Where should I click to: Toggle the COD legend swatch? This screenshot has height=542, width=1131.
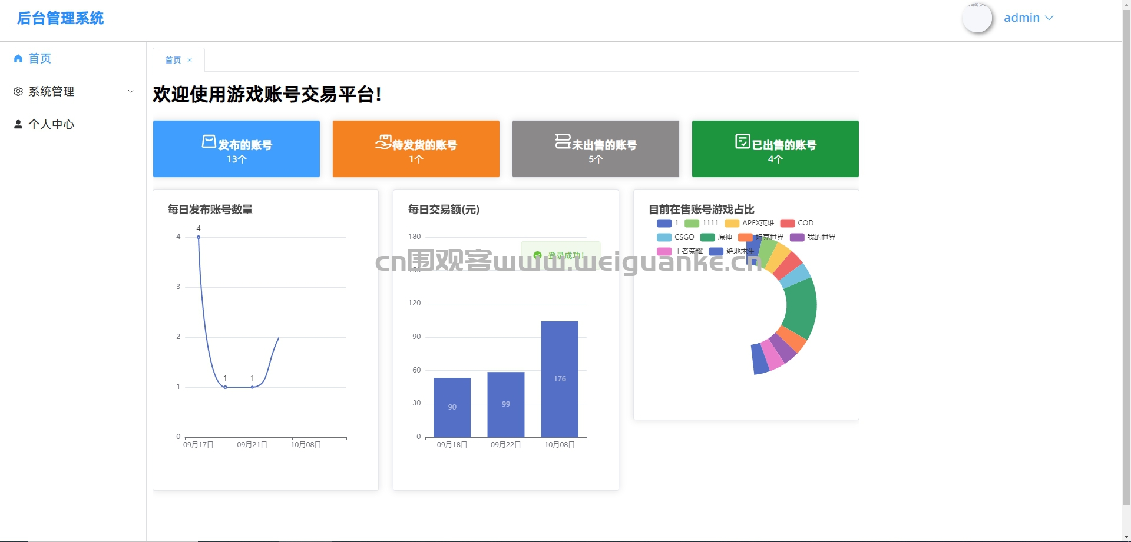[x=787, y=223]
